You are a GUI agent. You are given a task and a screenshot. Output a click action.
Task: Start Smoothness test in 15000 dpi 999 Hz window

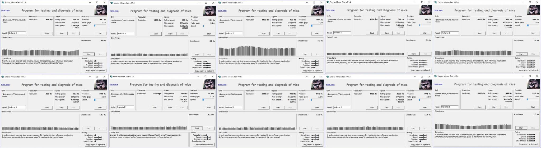point(521,128)
